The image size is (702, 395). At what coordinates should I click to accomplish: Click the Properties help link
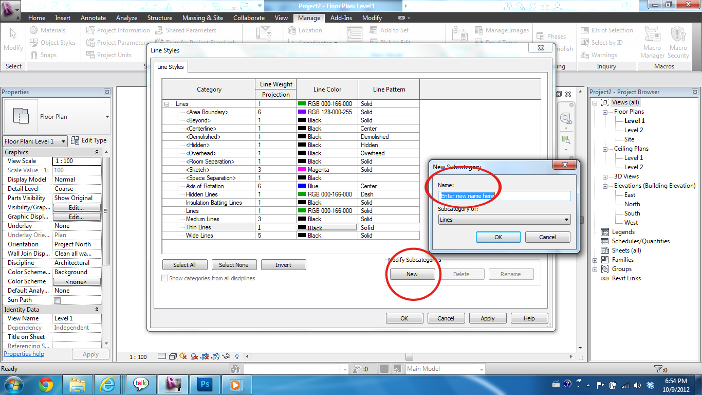24,353
